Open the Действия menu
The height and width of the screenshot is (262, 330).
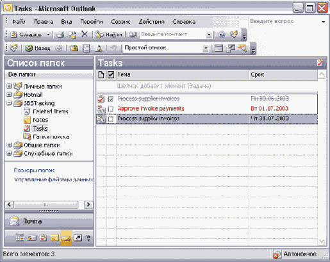(x=151, y=22)
